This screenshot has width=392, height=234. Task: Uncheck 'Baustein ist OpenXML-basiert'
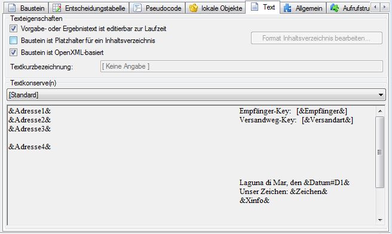pos(14,52)
